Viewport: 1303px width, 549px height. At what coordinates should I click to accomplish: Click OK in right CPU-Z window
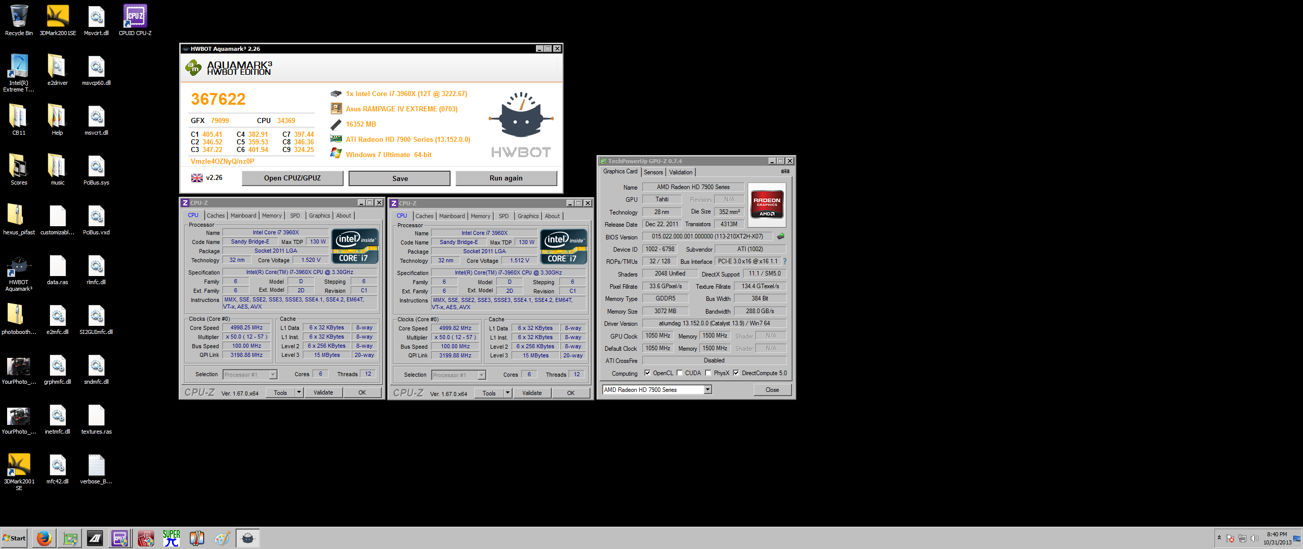pos(571,393)
